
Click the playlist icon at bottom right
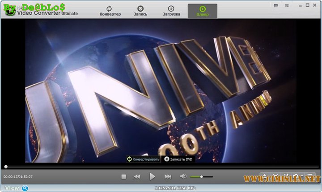[x=310, y=176]
